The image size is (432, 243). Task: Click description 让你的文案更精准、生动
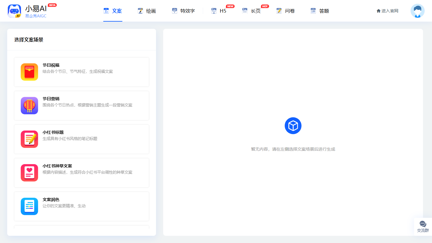pos(64,206)
